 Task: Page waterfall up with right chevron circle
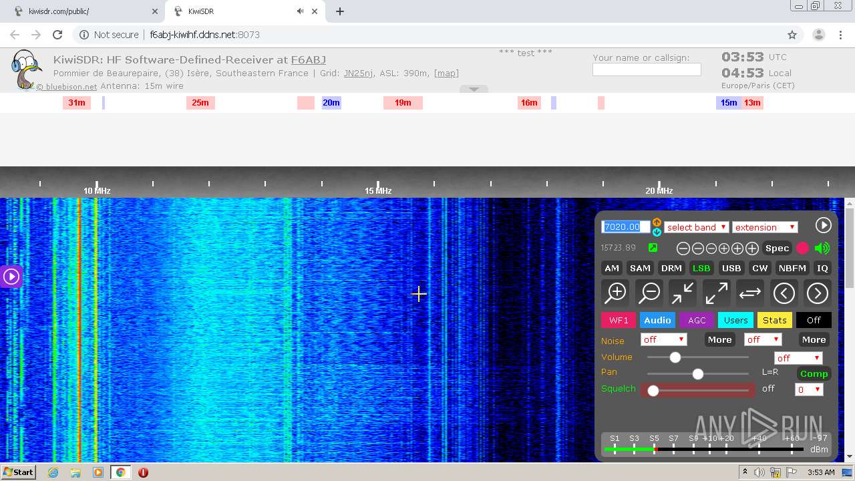[x=817, y=293]
